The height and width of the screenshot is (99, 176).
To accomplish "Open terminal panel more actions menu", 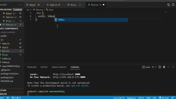I will [169, 67].
